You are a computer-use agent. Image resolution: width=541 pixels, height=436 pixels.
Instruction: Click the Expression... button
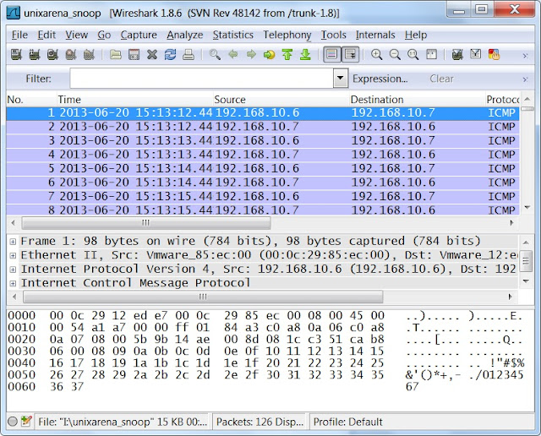coord(380,79)
